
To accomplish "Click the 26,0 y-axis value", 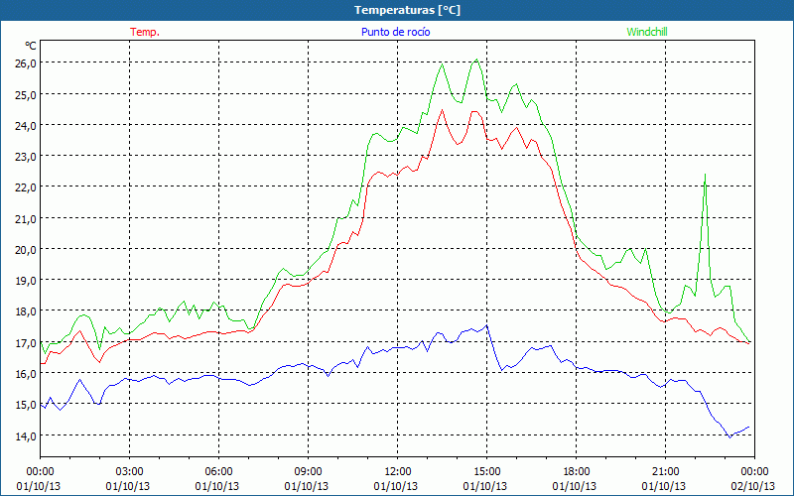I will [x=26, y=63].
